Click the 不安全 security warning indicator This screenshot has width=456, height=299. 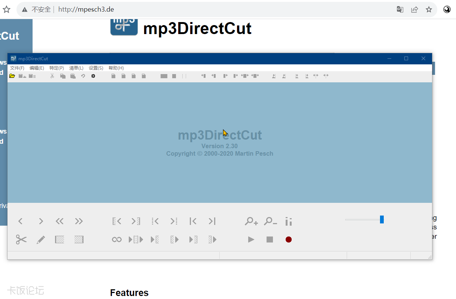coord(36,10)
